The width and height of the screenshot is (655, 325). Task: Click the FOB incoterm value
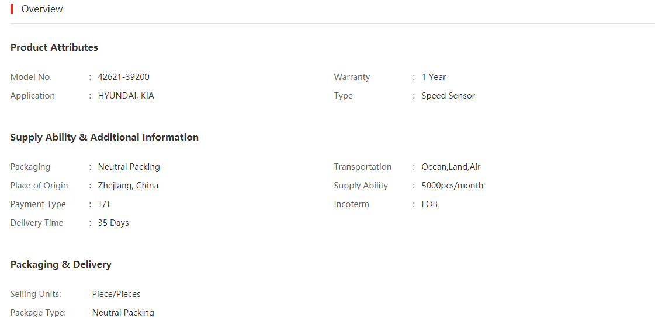click(x=429, y=204)
